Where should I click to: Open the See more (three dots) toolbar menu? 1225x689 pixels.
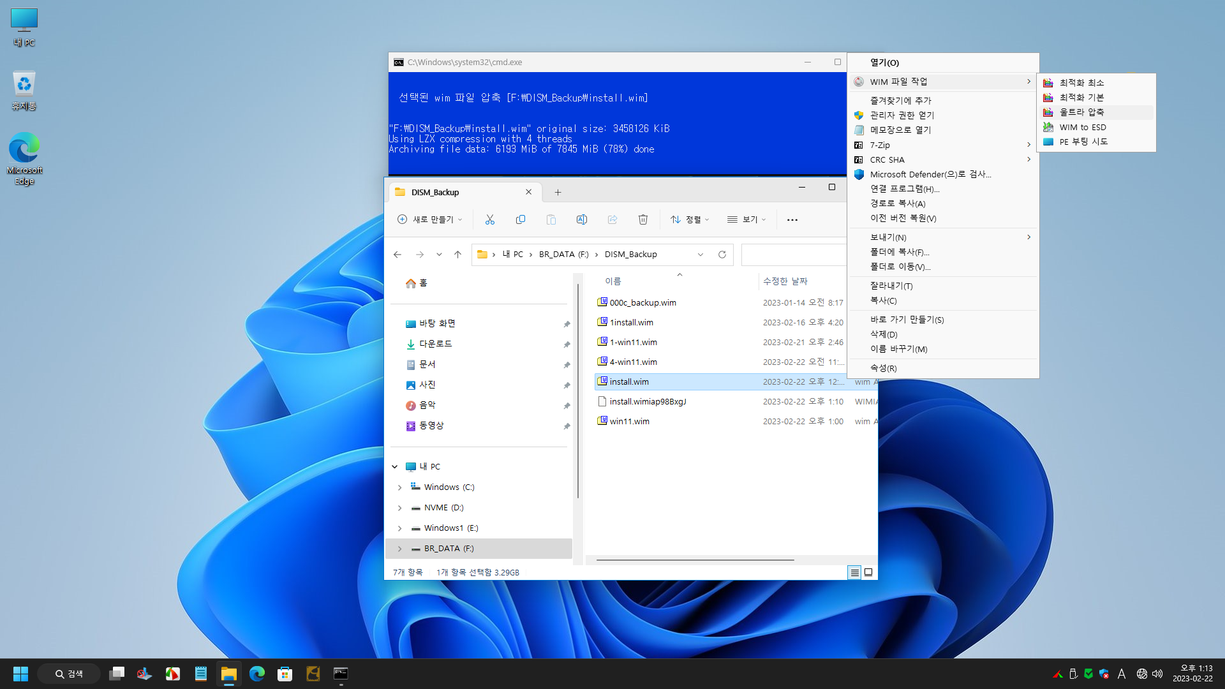(x=792, y=219)
